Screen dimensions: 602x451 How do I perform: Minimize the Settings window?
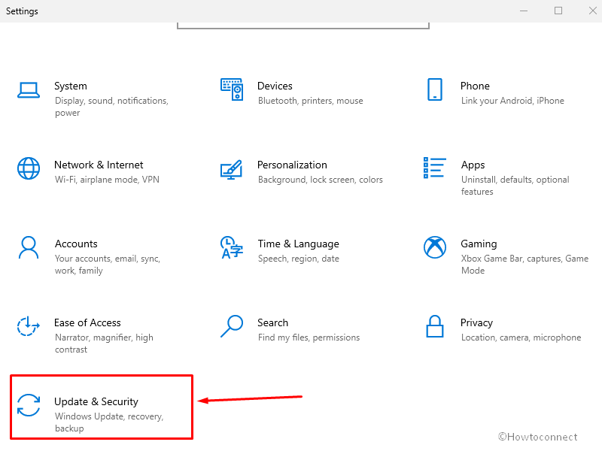point(524,11)
